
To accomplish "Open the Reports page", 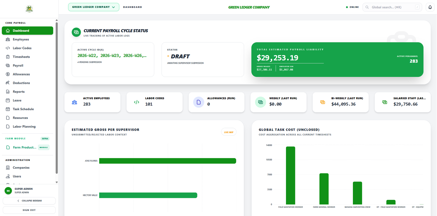I will 27,92.
